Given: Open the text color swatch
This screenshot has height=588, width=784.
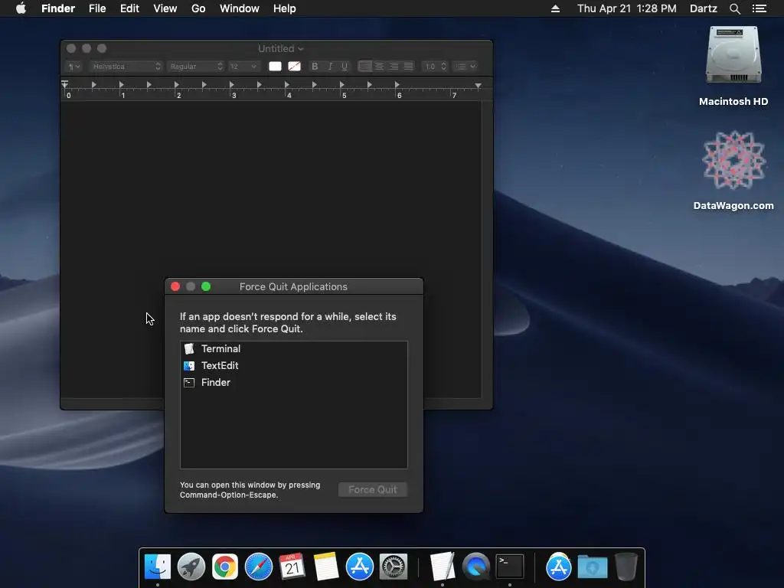Looking at the screenshot, I should tap(275, 66).
